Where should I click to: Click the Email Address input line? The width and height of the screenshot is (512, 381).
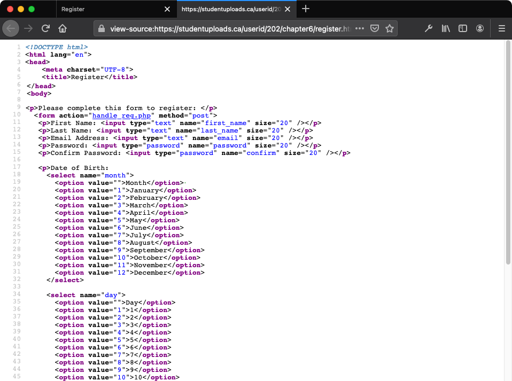tap(175, 138)
